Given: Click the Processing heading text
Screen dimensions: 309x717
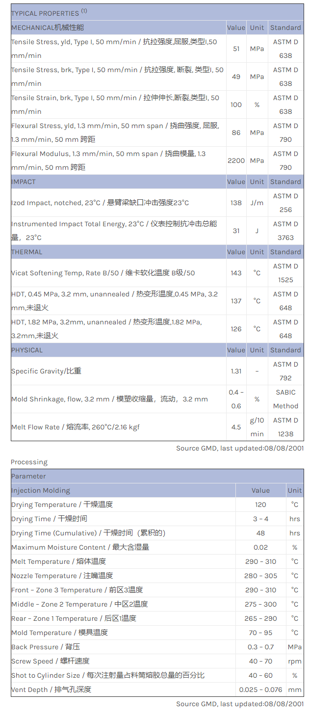Looking at the screenshot, I should pyautogui.click(x=29, y=462).
